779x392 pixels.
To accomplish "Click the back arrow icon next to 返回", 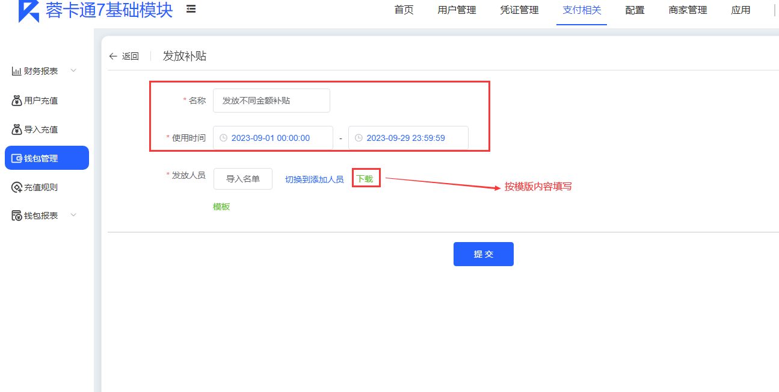I will (x=113, y=56).
